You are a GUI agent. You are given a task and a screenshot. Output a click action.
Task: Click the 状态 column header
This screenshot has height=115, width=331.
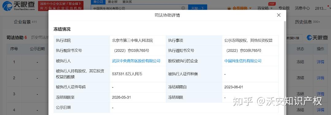tap(300, 49)
